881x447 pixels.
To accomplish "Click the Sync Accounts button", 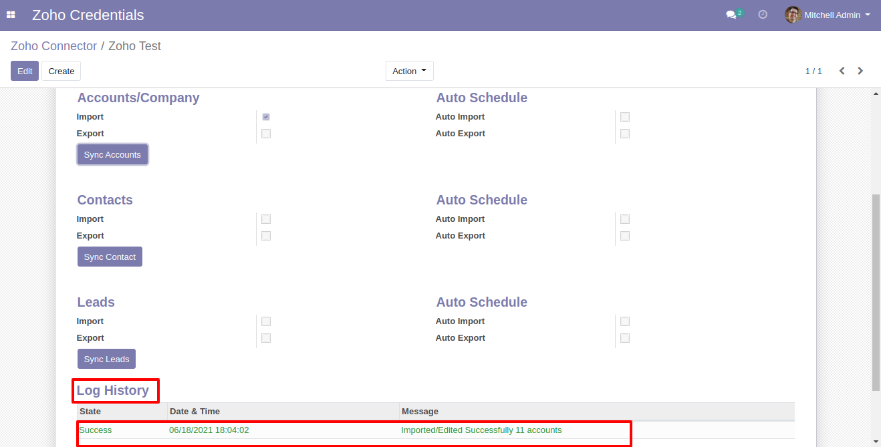I will point(112,154).
